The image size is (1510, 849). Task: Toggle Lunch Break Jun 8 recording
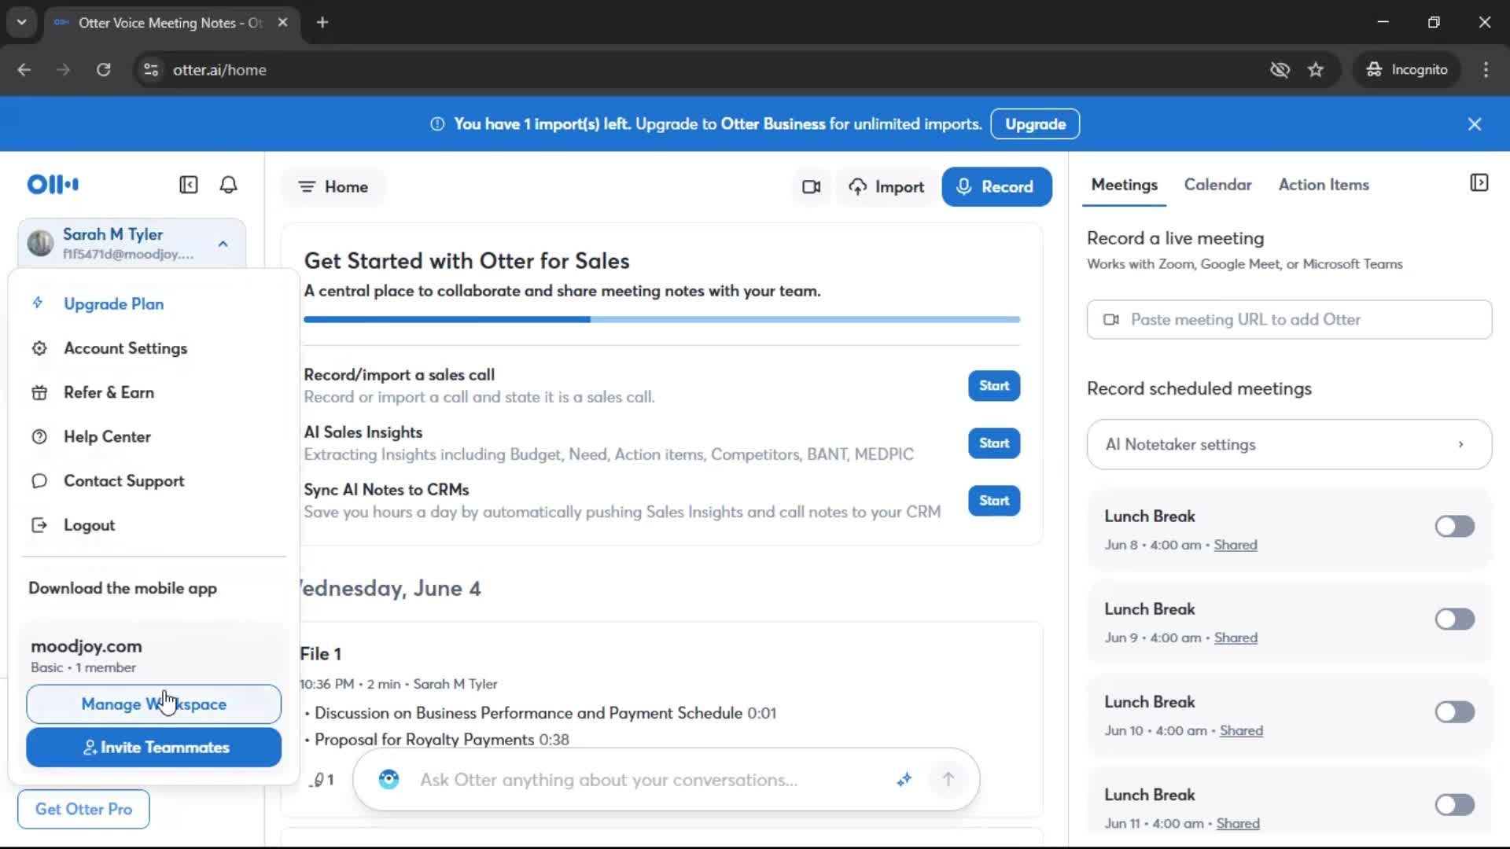[x=1454, y=527]
